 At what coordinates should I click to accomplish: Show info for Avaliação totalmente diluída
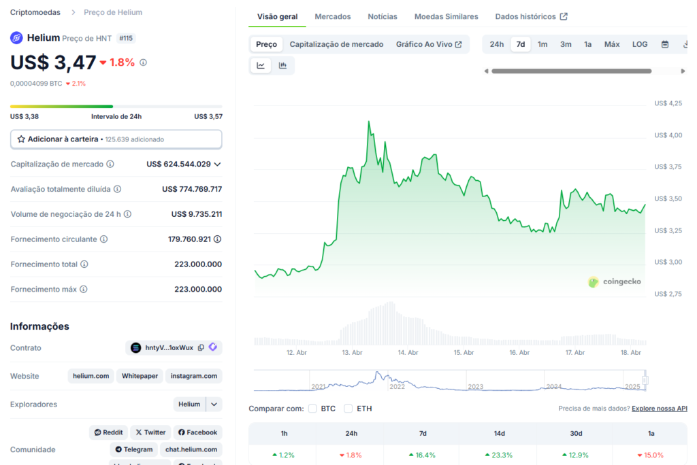pos(117,189)
